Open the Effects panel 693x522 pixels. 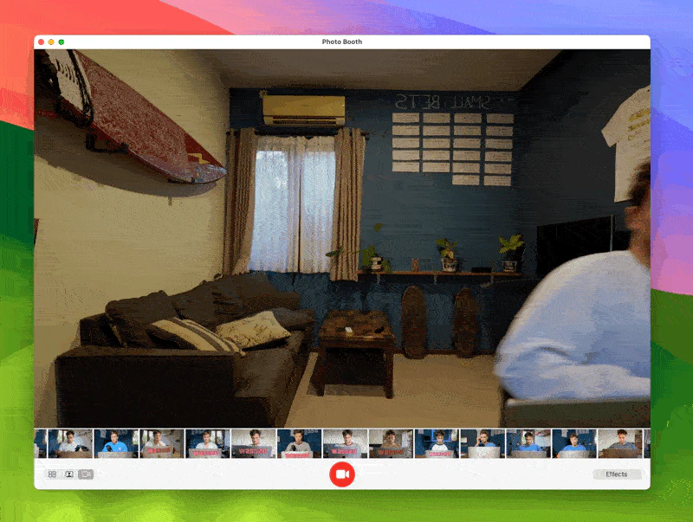(617, 474)
